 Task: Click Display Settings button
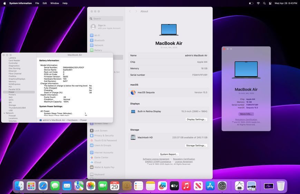pyautogui.click(x=196, y=120)
